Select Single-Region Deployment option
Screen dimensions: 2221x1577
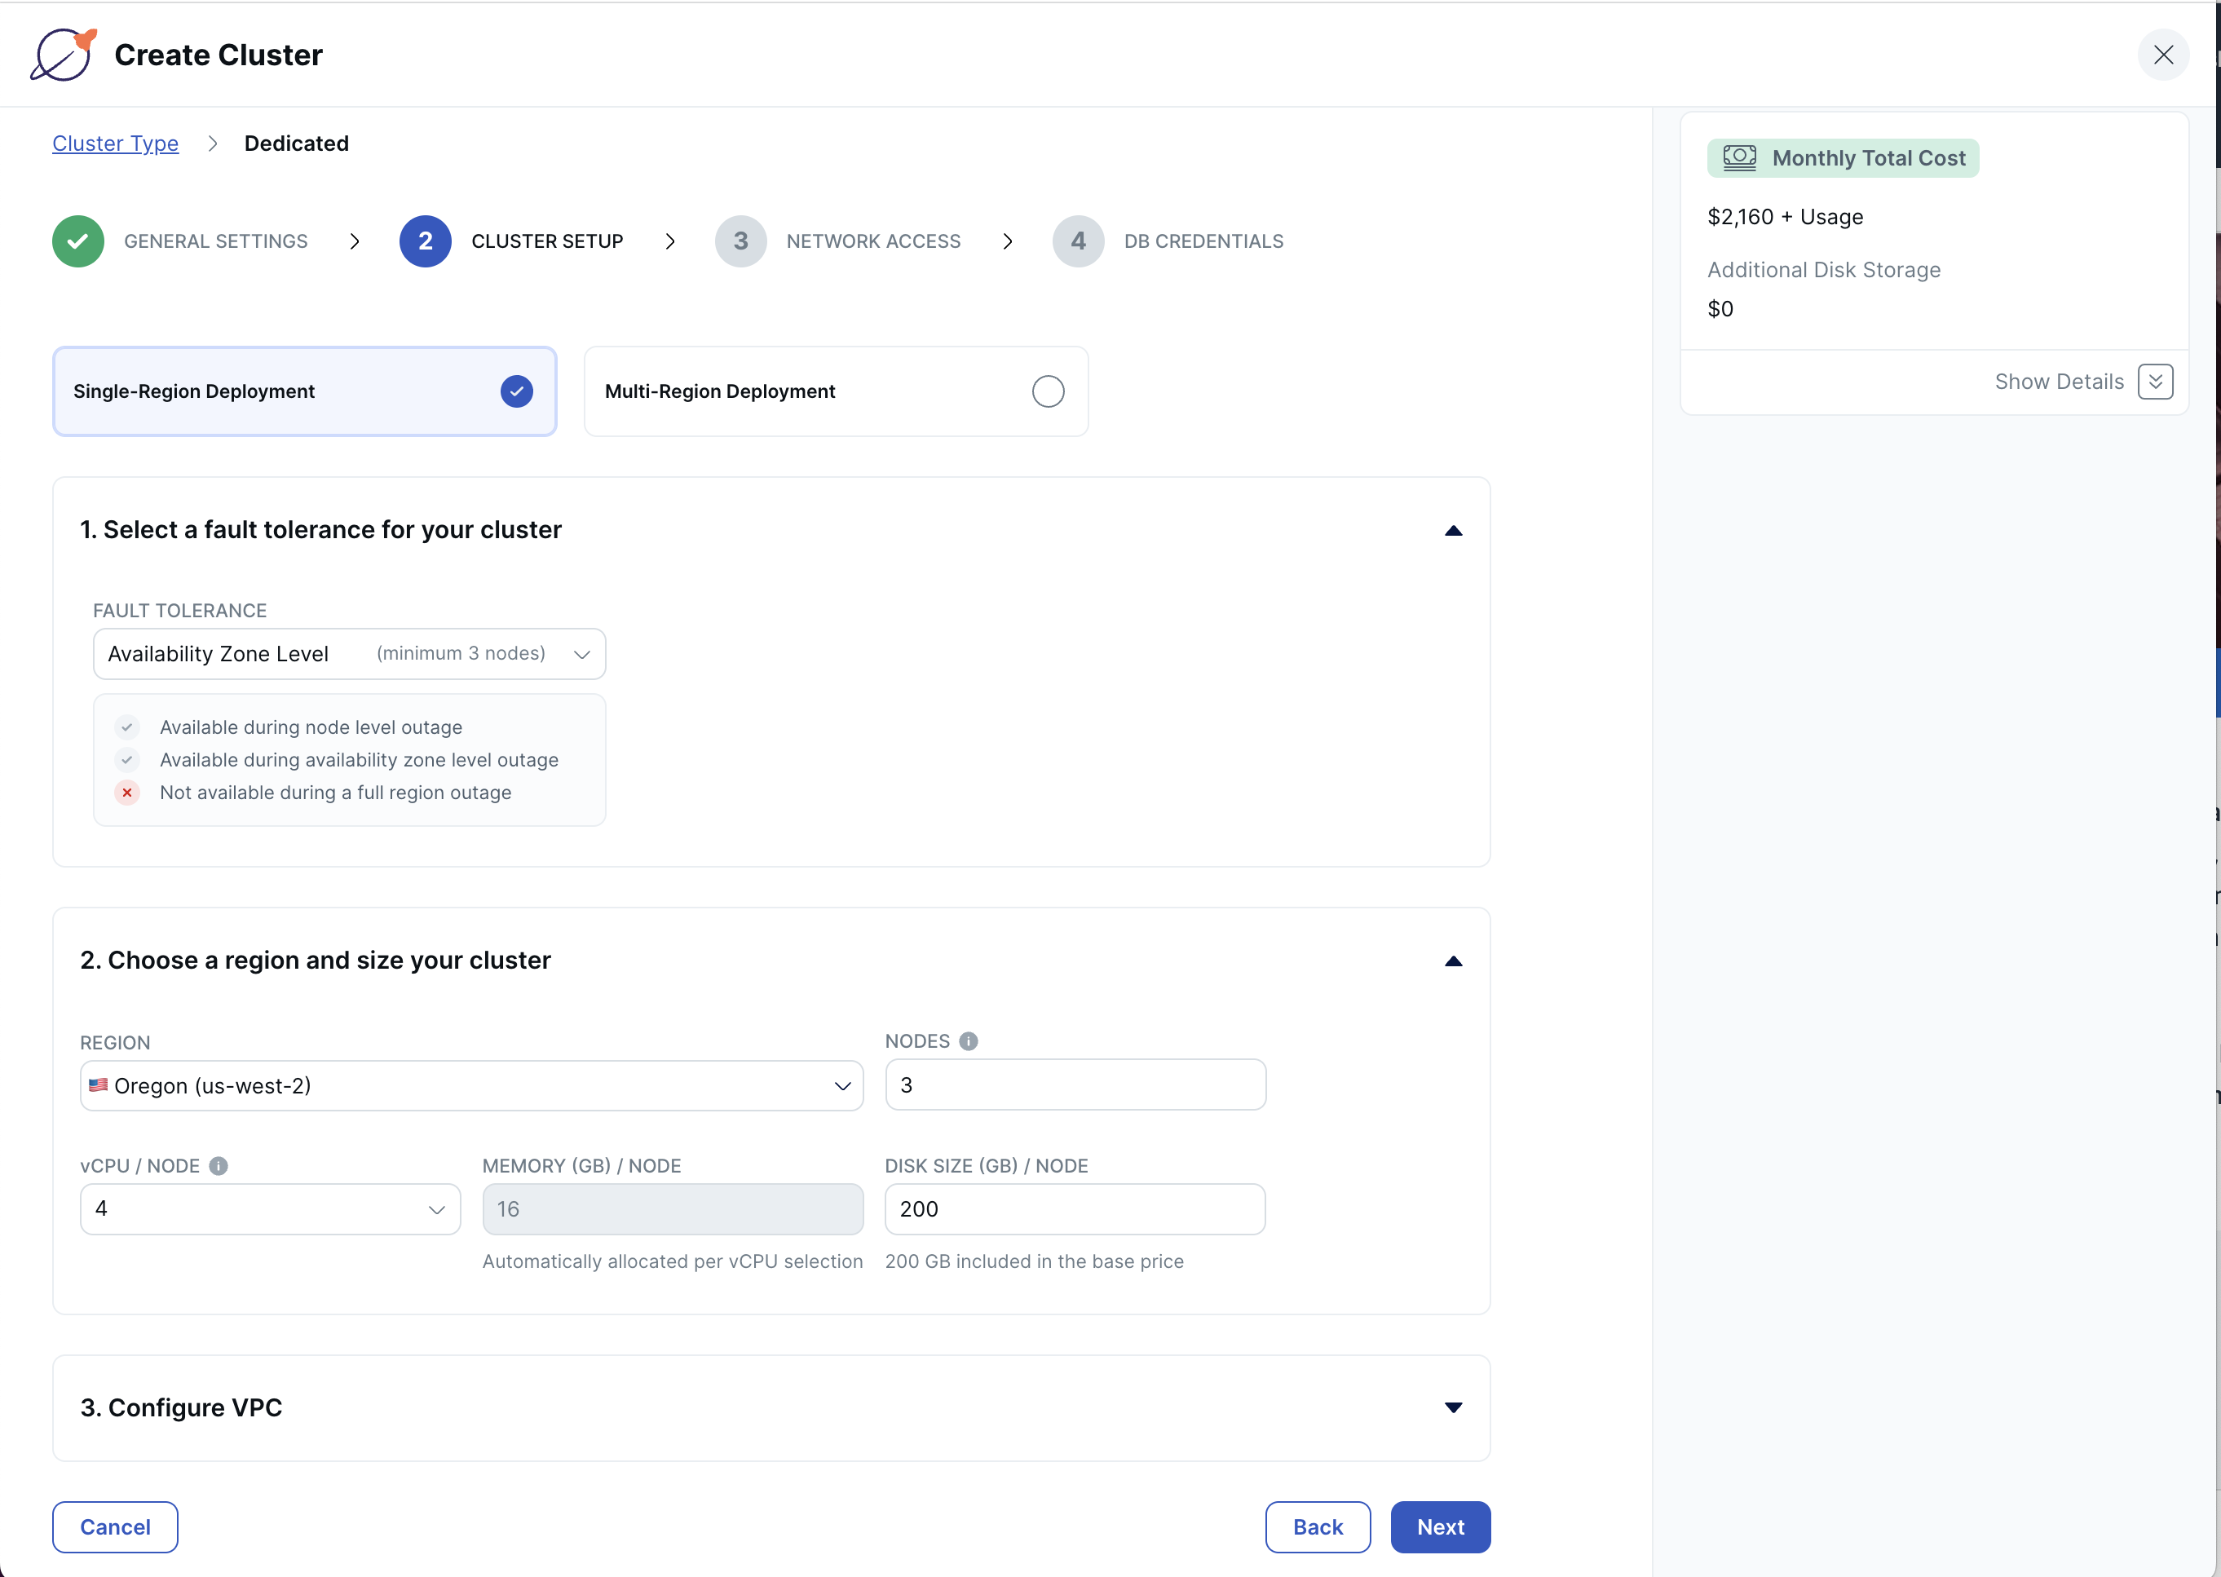pos(304,391)
